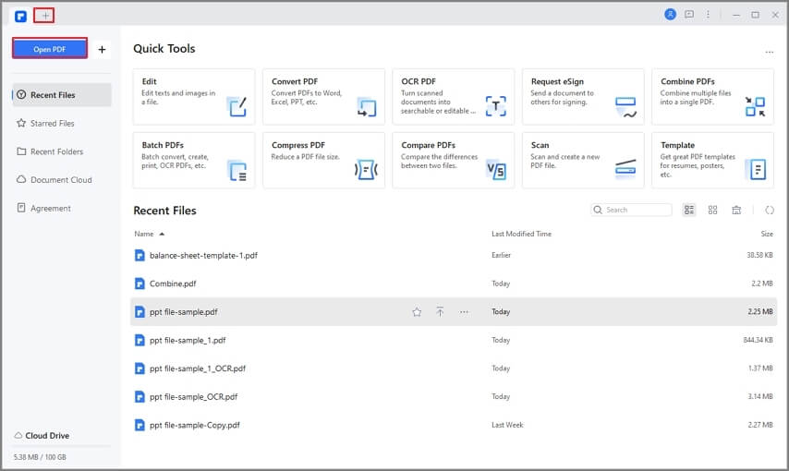Click the Combine.pdf file icon

140,284
